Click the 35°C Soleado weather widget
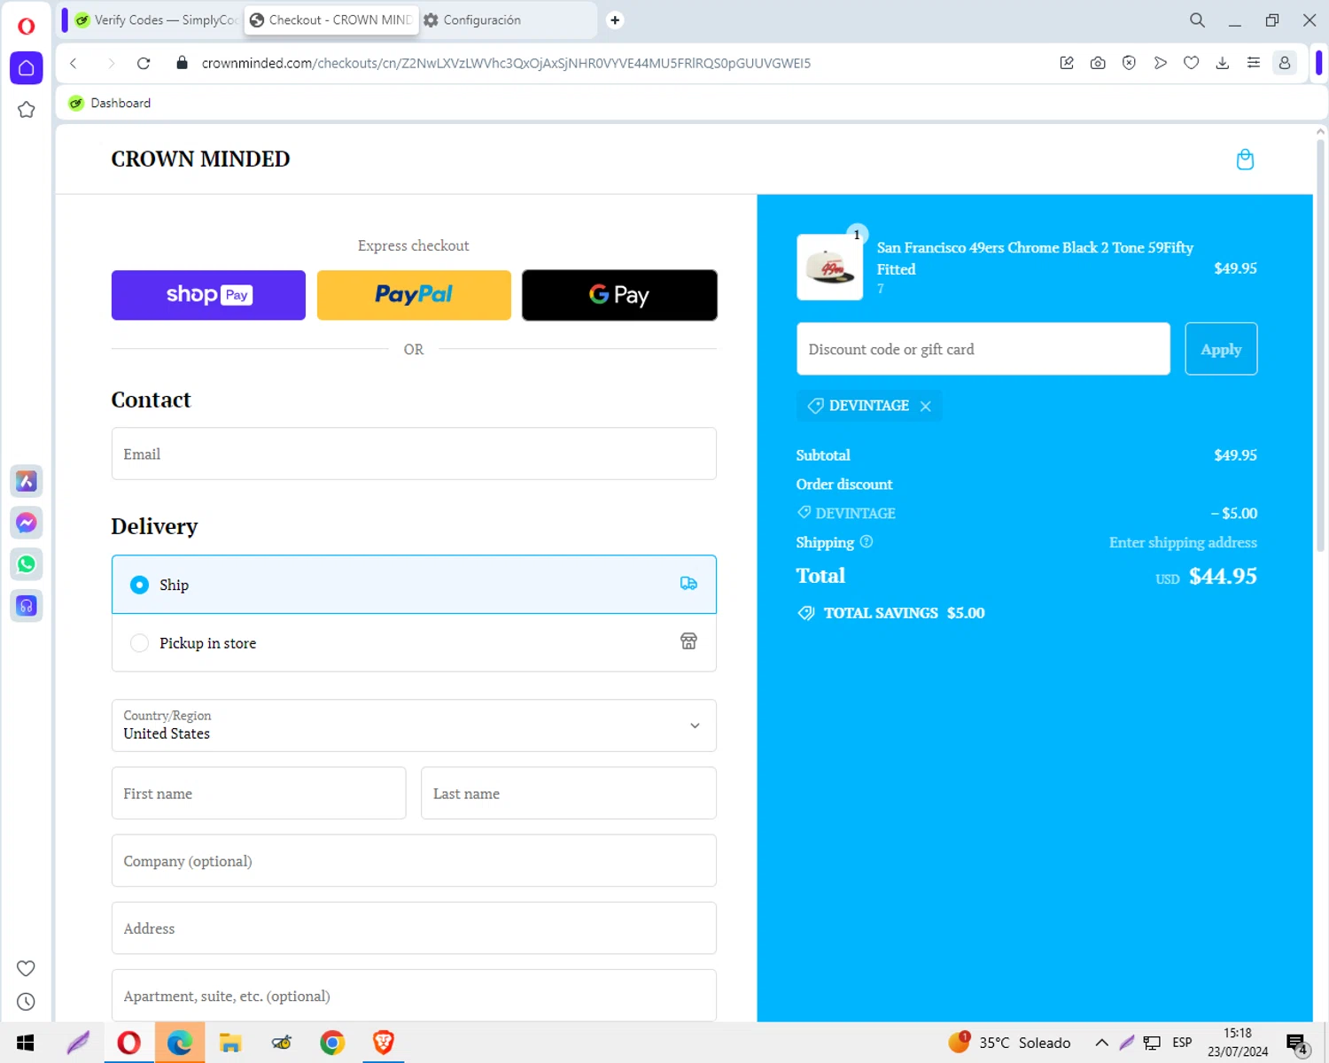This screenshot has width=1329, height=1063. tap(1009, 1043)
